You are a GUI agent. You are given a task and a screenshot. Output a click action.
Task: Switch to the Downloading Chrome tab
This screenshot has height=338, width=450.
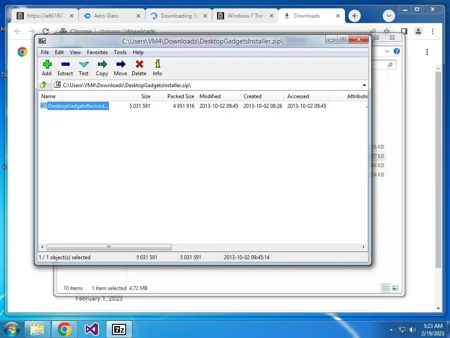point(179,16)
